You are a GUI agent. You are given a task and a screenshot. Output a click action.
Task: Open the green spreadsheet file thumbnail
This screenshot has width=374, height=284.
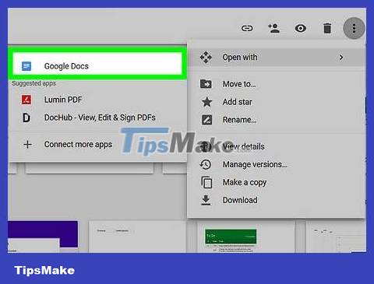pos(245,237)
